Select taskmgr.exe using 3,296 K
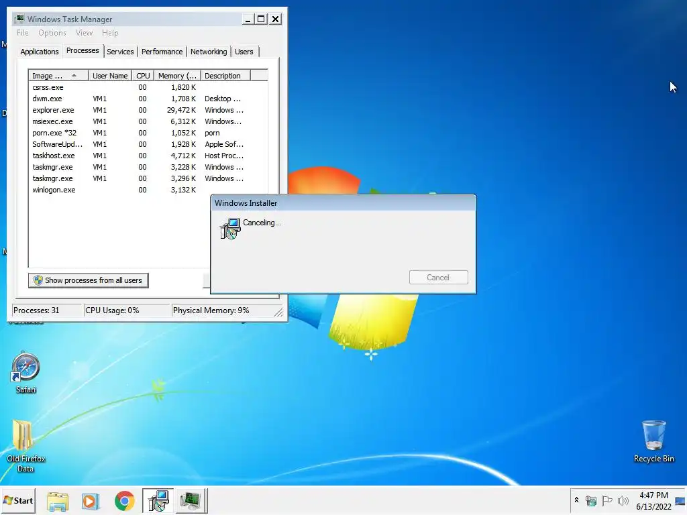This screenshot has width=687, height=515. pos(148,178)
